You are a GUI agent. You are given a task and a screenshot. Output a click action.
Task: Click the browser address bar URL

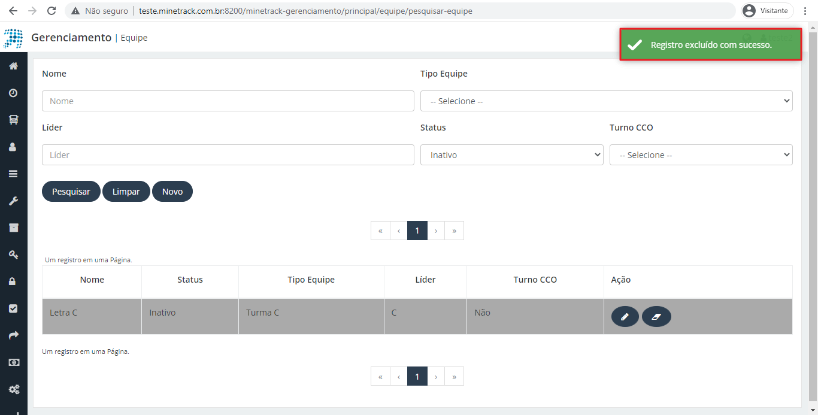305,11
